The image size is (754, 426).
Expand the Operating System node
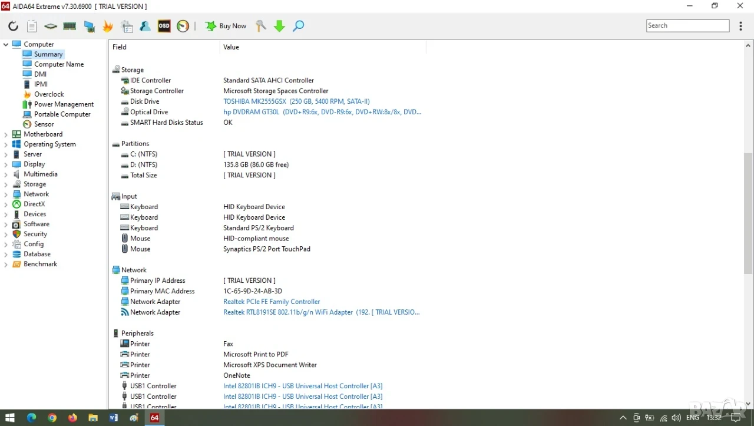6,144
